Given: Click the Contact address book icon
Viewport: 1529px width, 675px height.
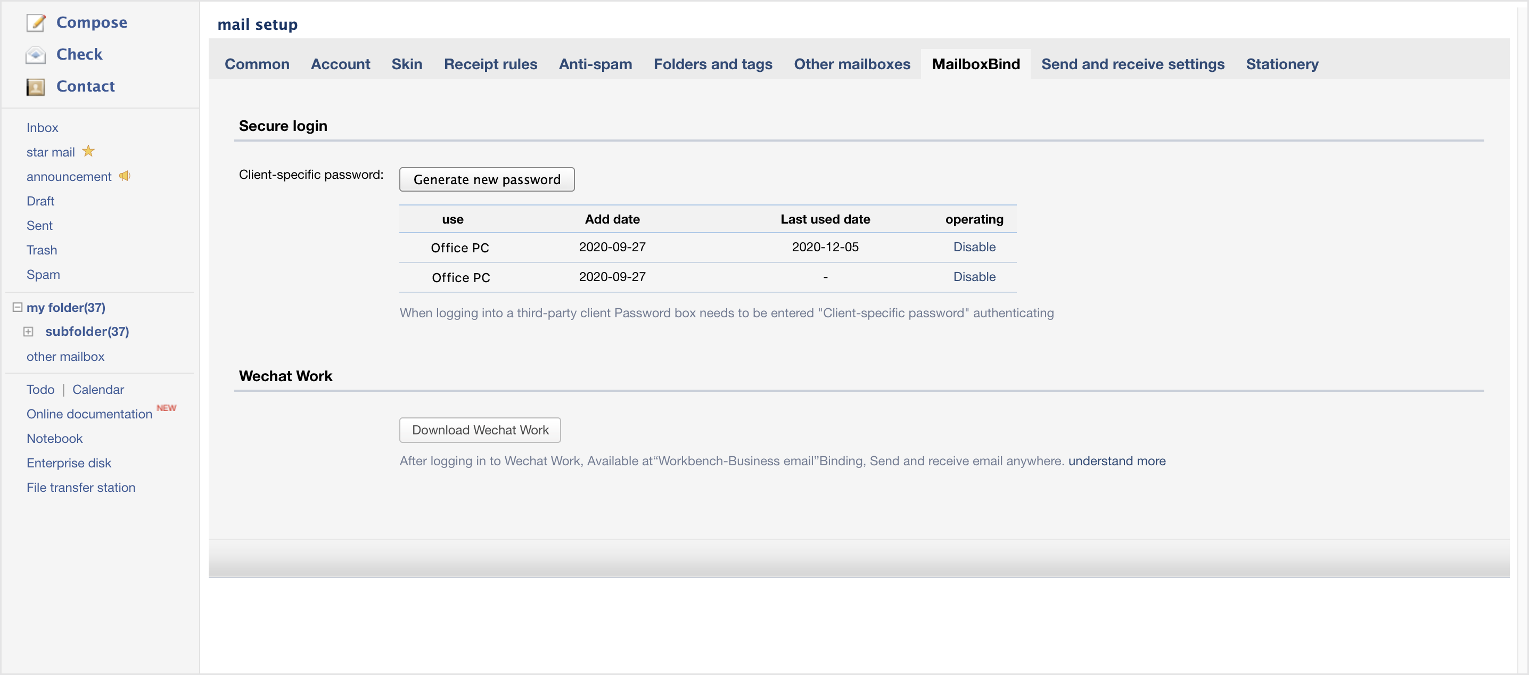Looking at the screenshot, I should [36, 87].
